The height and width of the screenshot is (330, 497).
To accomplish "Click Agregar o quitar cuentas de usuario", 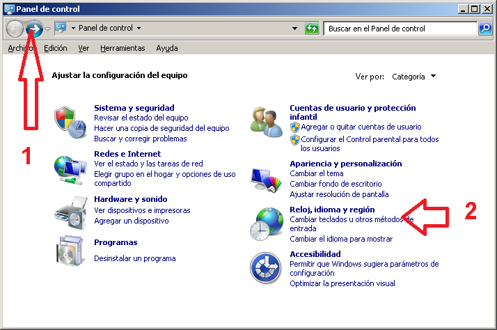I will [x=361, y=127].
